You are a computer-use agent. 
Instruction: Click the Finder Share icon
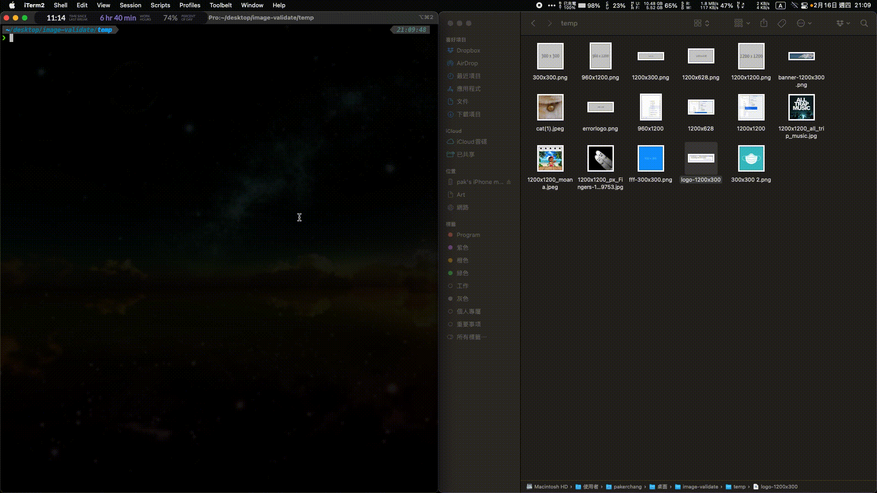click(764, 23)
